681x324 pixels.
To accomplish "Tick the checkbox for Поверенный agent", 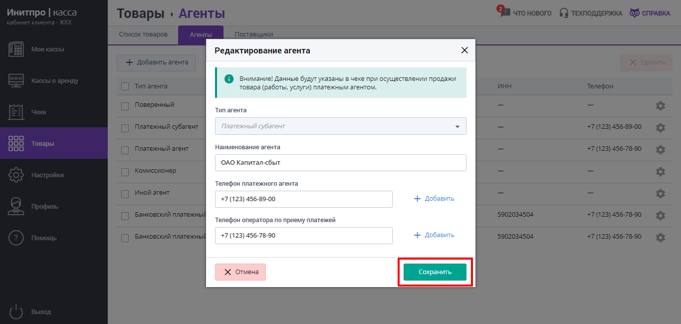I will [125, 105].
